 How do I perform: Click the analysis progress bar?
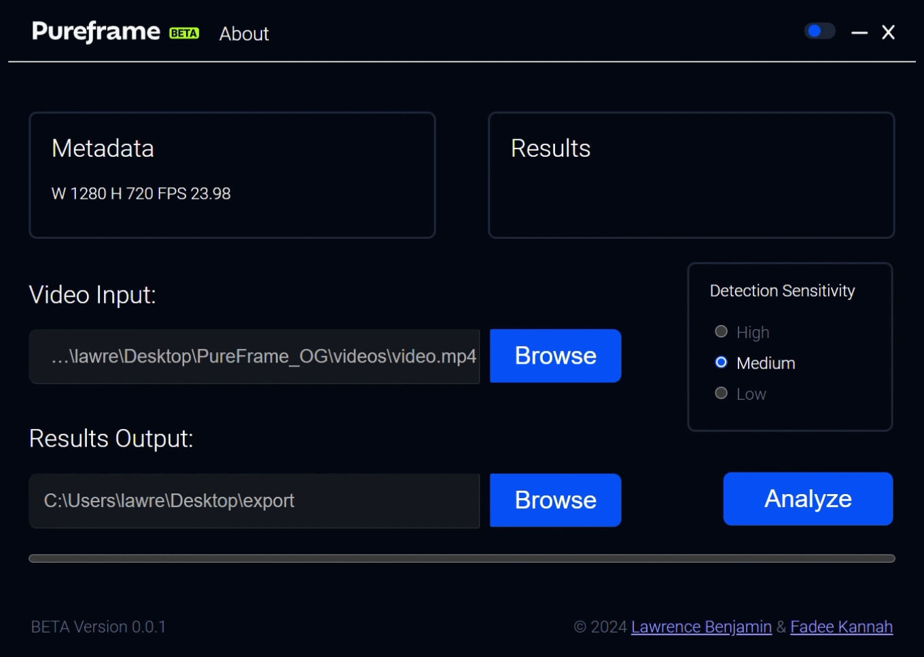click(461, 559)
